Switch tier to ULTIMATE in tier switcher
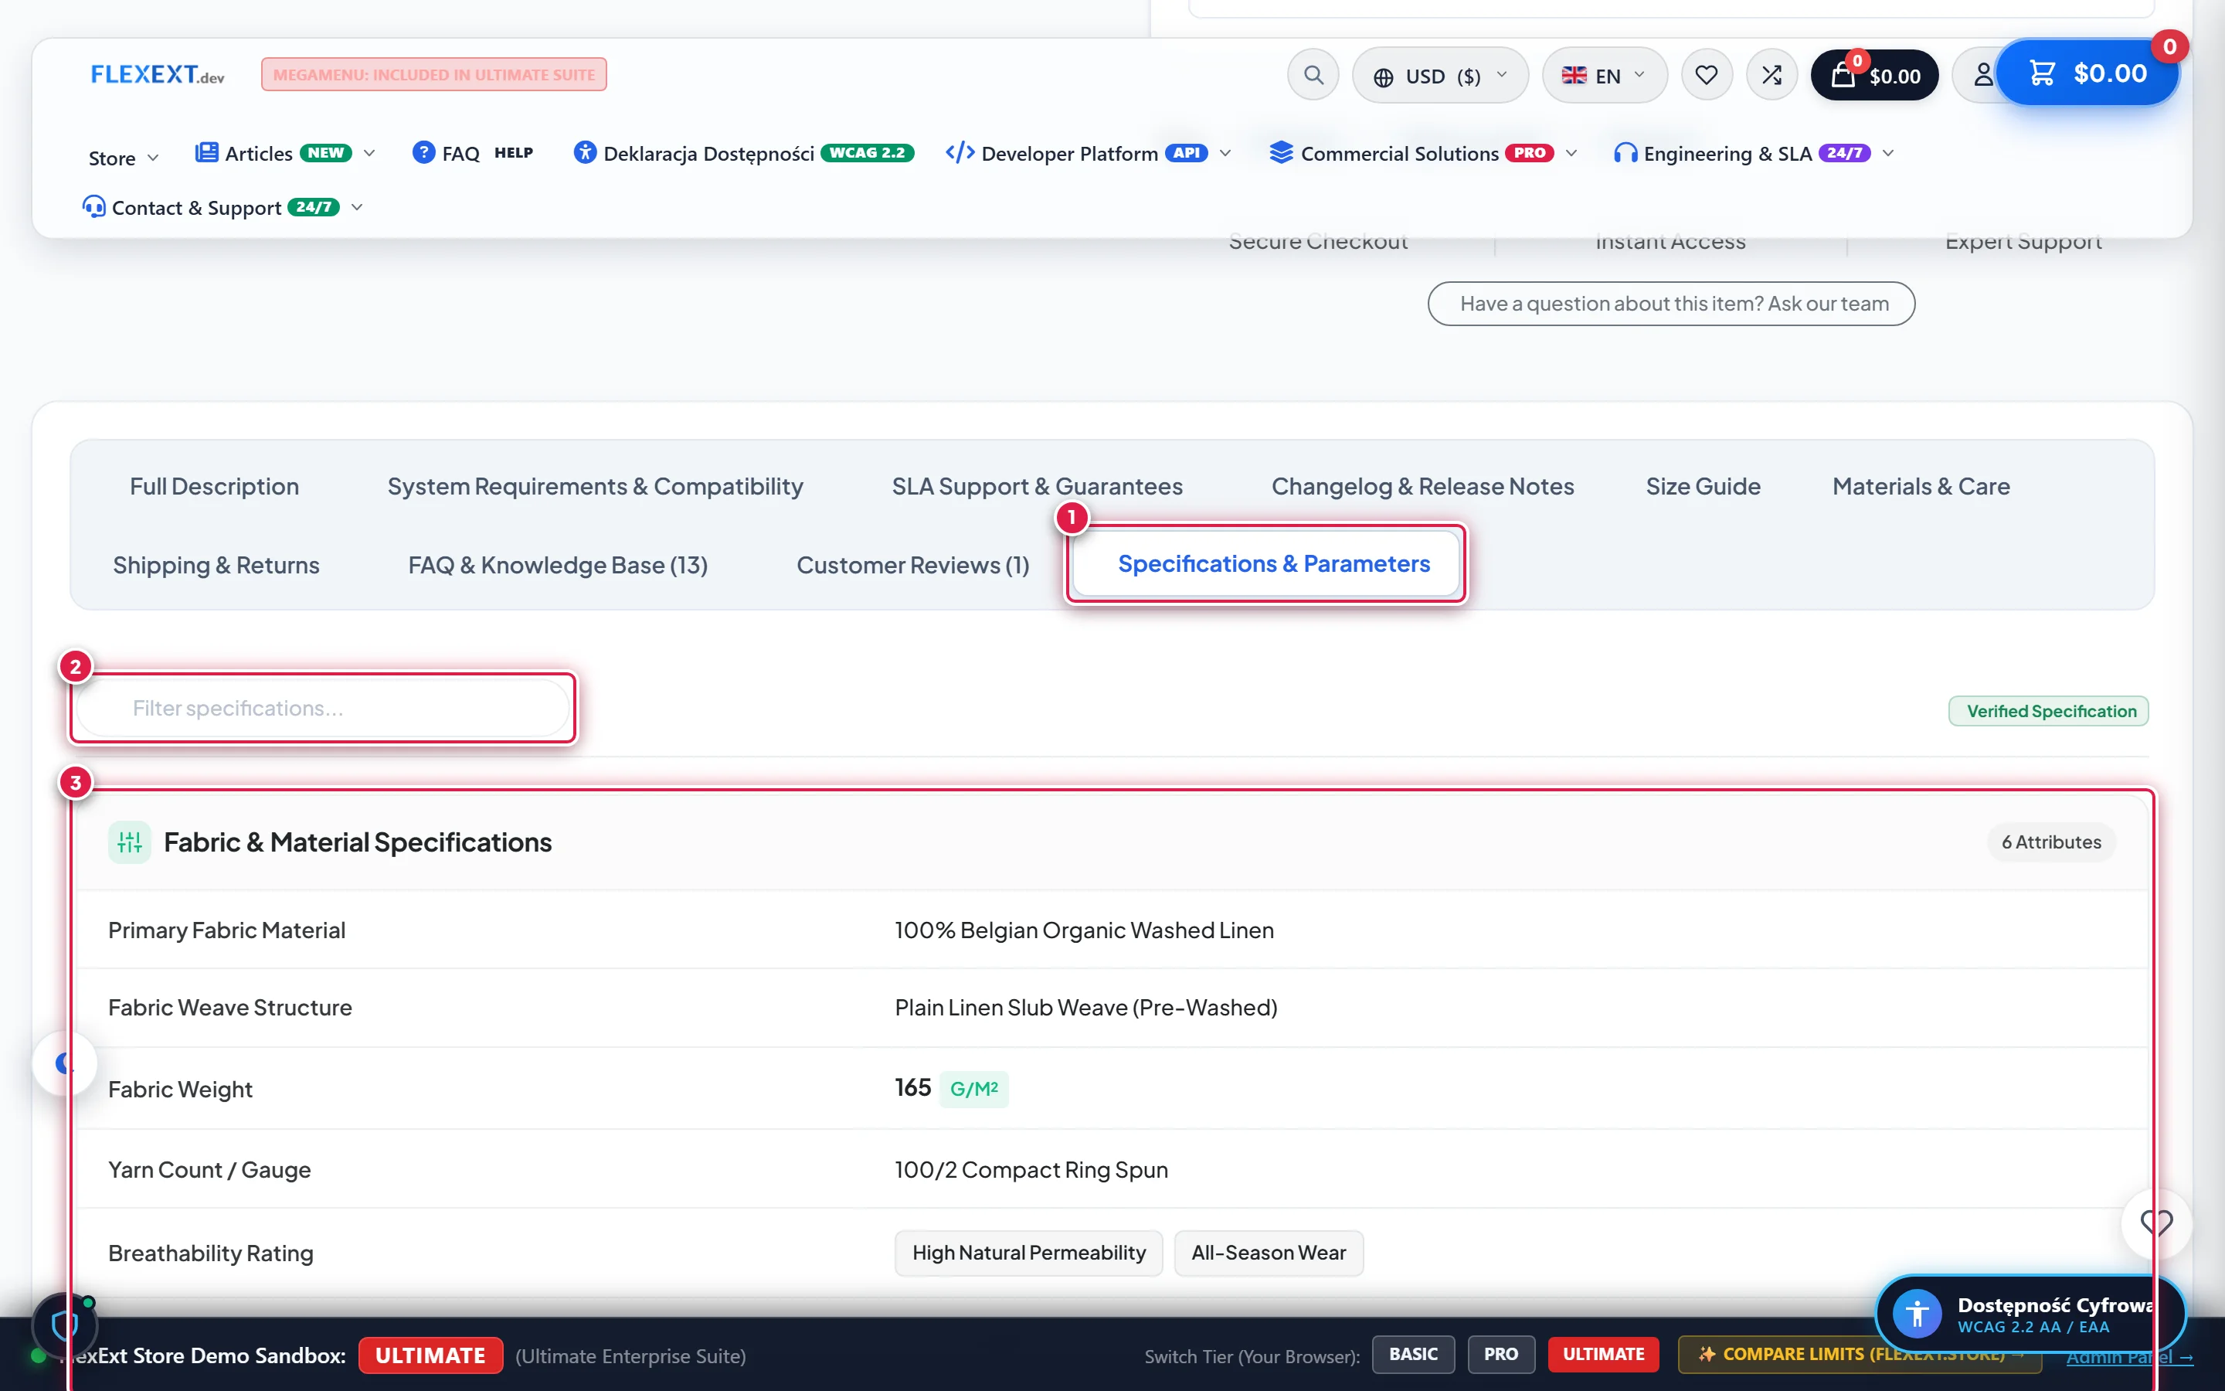 (1604, 1354)
